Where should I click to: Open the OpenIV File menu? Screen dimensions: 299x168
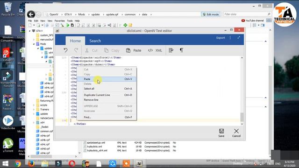(x=30, y=21)
